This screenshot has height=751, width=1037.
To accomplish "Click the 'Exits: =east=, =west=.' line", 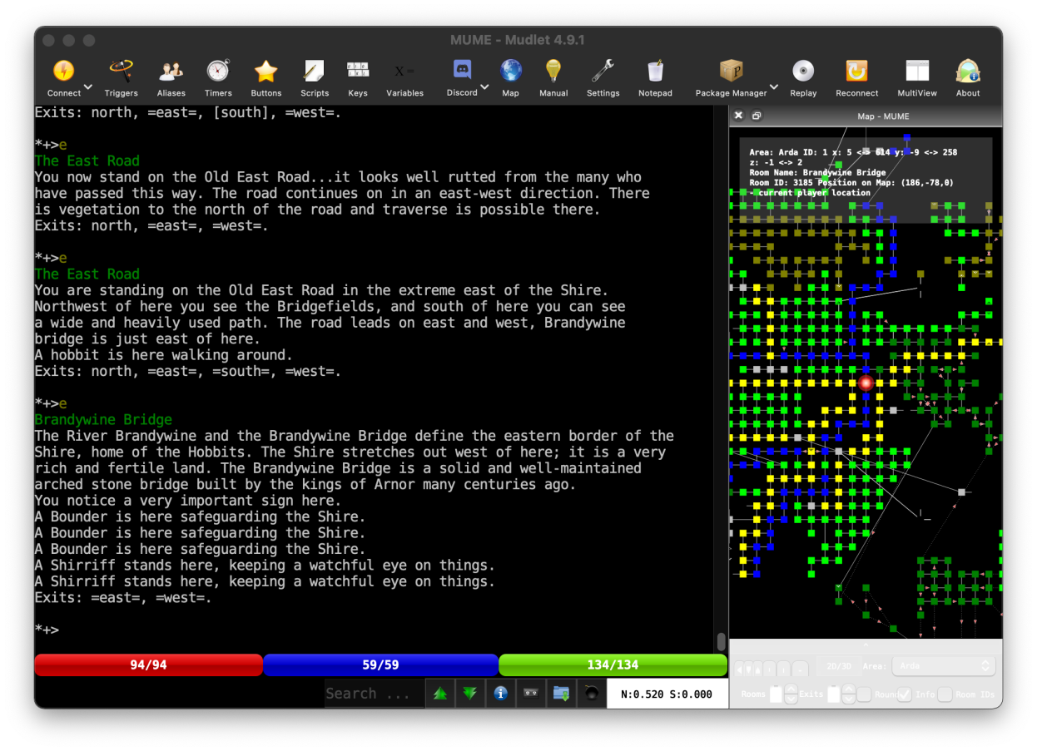I will point(123,598).
